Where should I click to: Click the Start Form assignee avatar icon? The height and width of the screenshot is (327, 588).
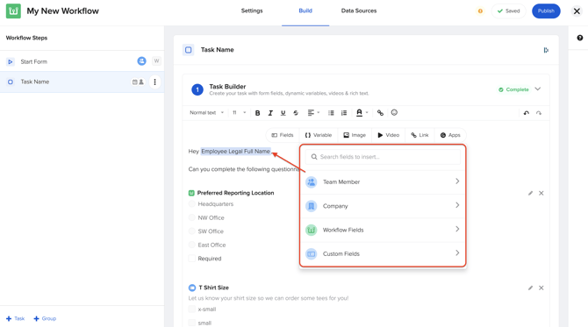141,61
